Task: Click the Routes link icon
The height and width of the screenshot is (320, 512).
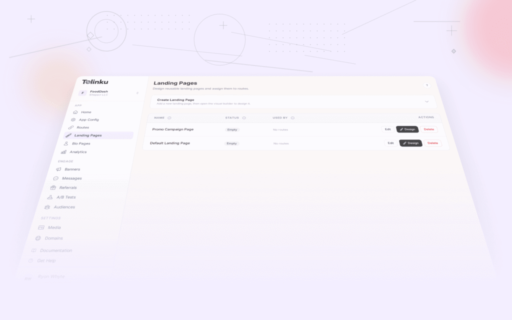Action: (x=71, y=127)
